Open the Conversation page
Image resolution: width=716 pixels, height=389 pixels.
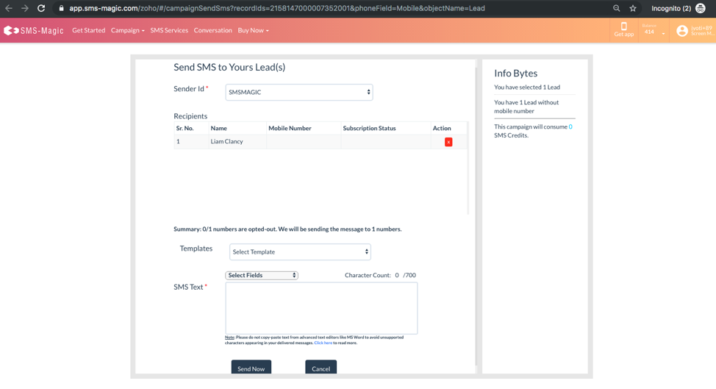click(x=212, y=31)
